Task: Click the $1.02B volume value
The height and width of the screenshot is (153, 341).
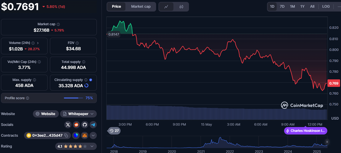Action: 16,49
